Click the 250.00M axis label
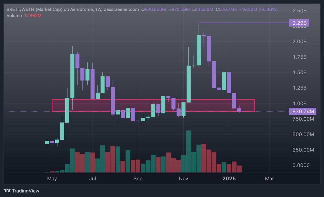 tap(303, 150)
